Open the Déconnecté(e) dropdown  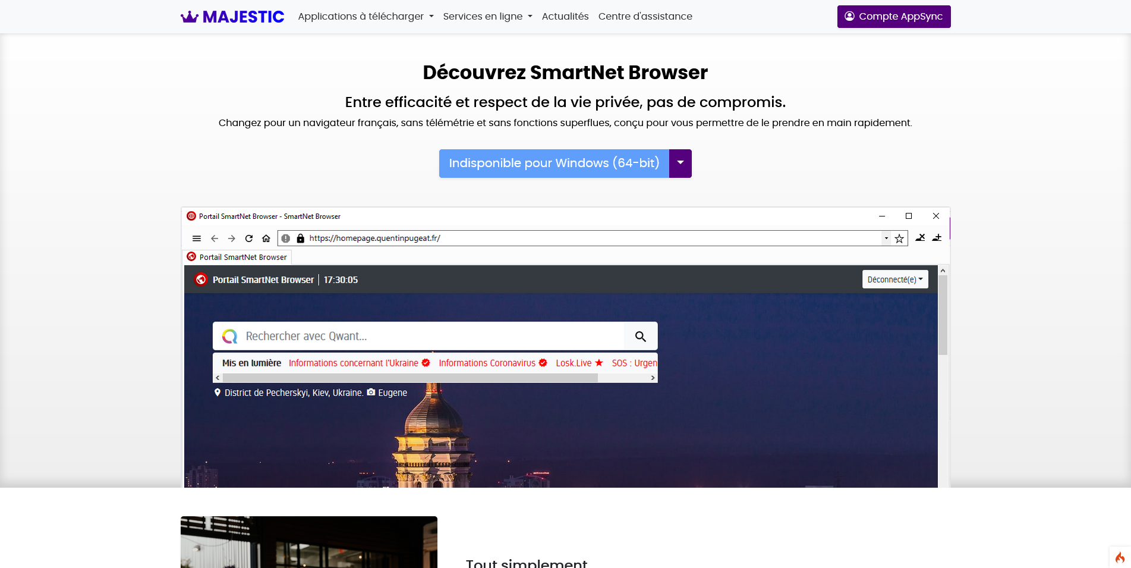(x=895, y=280)
